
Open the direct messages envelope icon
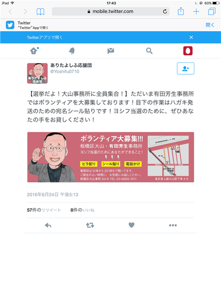tap(110, 51)
